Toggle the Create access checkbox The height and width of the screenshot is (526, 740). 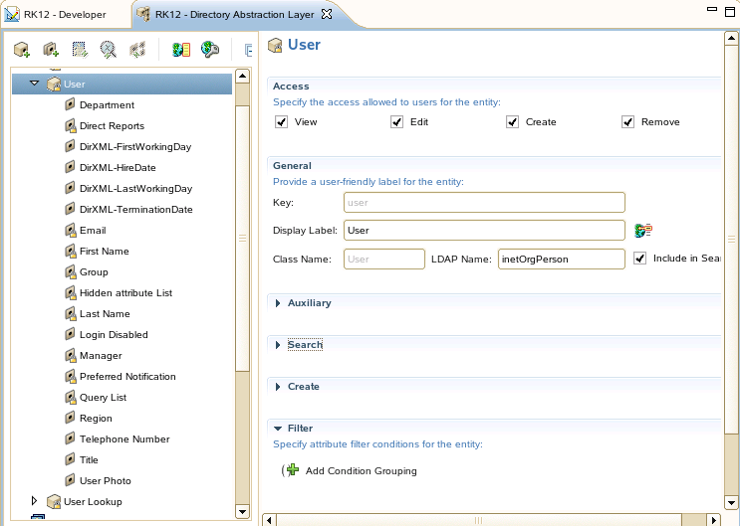coord(513,122)
